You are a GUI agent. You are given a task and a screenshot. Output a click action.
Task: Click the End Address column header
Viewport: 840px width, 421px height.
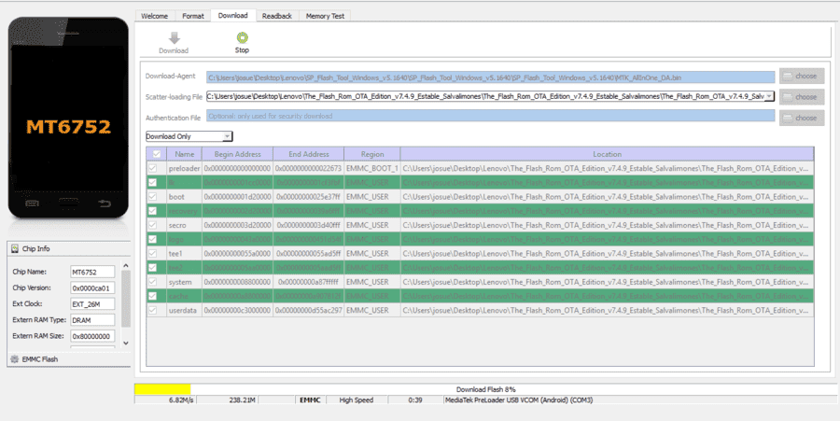click(x=309, y=154)
